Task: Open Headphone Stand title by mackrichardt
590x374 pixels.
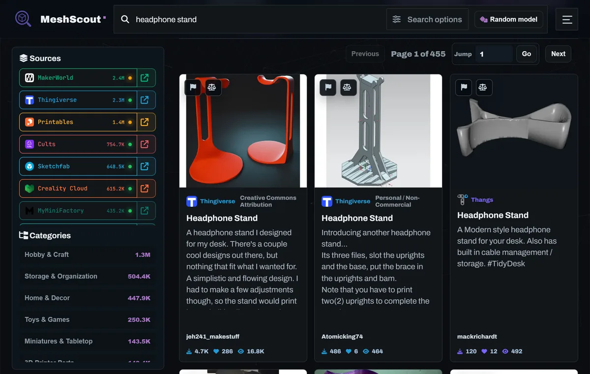Action: coord(493,215)
